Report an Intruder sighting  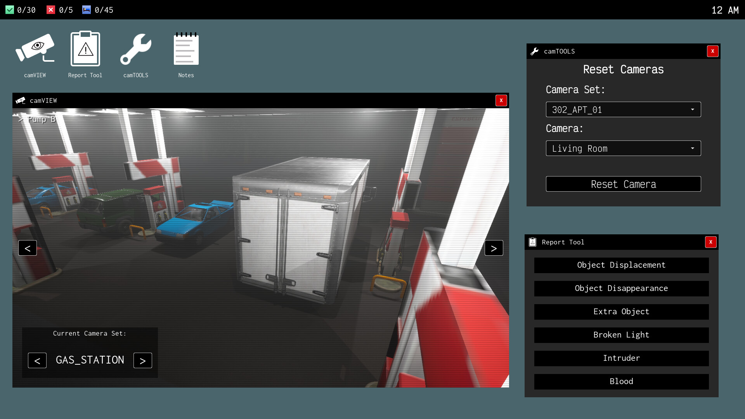(621, 358)
